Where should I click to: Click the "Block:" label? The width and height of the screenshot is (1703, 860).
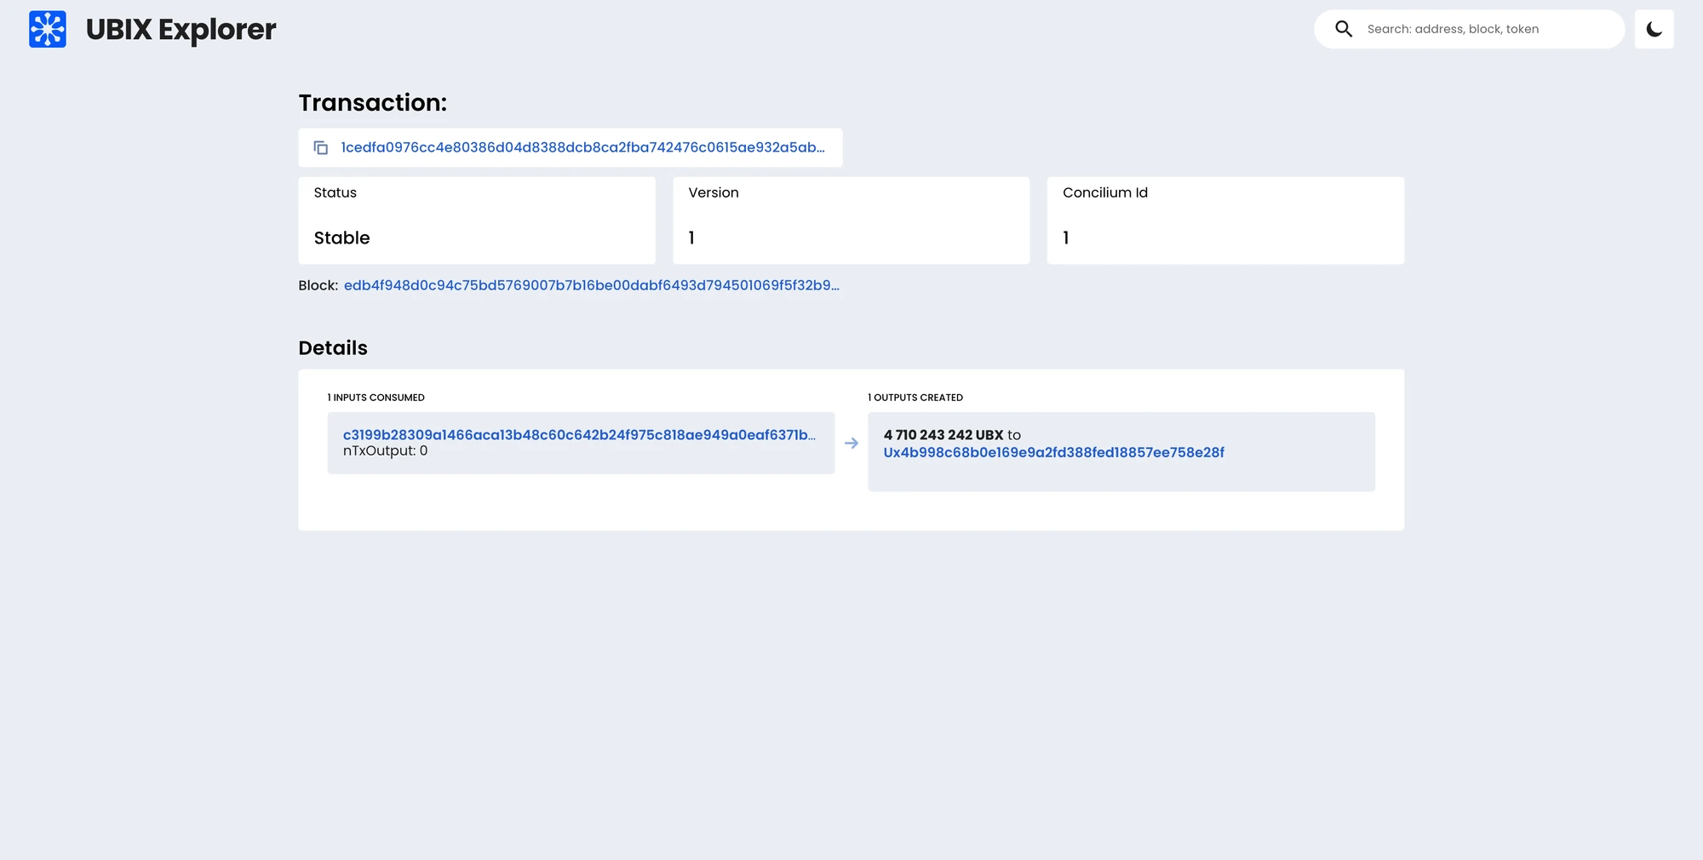click(x=318, y=285)
